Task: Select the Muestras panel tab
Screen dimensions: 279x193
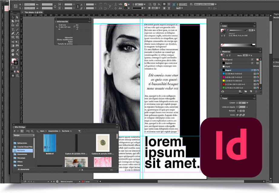Action: point(227,52)
